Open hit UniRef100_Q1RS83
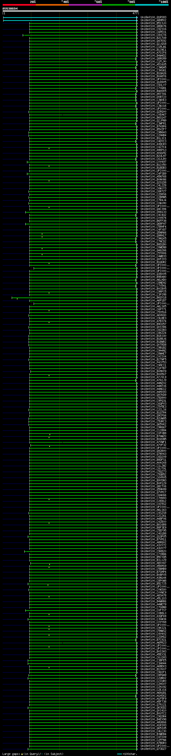 tap(153, 17)
